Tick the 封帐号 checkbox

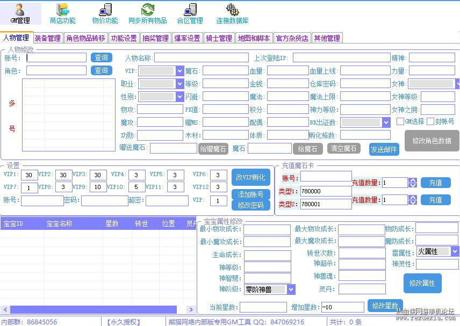[430, 121]
